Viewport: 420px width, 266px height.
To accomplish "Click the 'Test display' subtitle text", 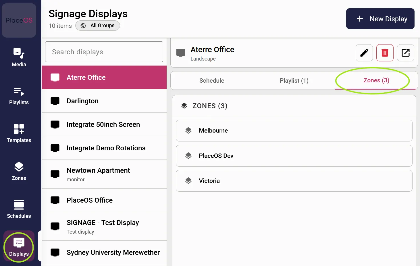I will coord(80,232).
